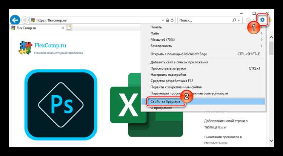The height and width of the screenshot is (156, 283).
Task: Click the padlock security icon
Action: pos(168,20)
